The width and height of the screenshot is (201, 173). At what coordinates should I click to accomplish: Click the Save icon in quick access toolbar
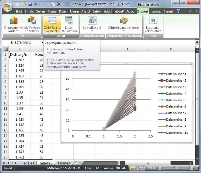(30, 5)
